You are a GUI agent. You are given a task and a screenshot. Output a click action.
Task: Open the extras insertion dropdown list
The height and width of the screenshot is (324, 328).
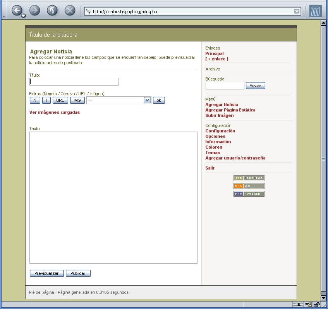point(146,100)
